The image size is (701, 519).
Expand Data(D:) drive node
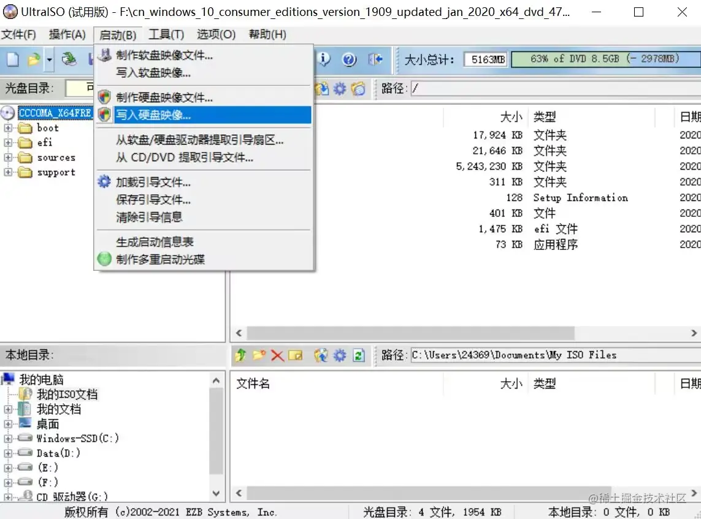(x=8, y=453)
